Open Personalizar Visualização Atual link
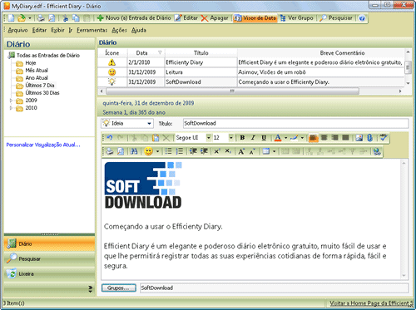Screen dimensions: 416x310 click(x=43, y=145)
